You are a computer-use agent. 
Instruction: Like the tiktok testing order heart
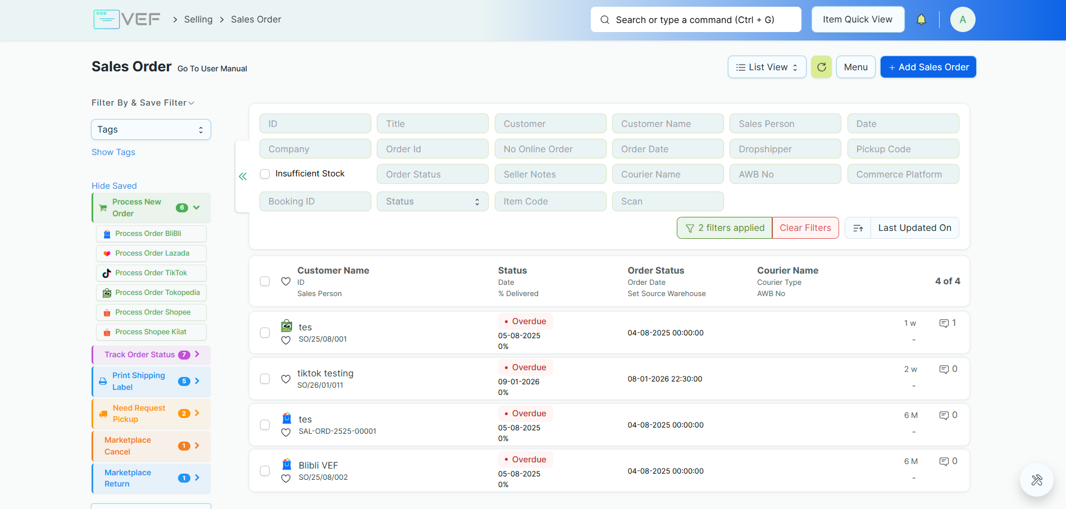[286, 379]
